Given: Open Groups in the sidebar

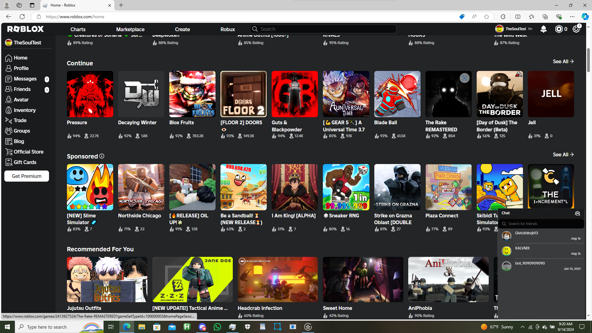Looking at the screenshot, I should tap(22, 131).
